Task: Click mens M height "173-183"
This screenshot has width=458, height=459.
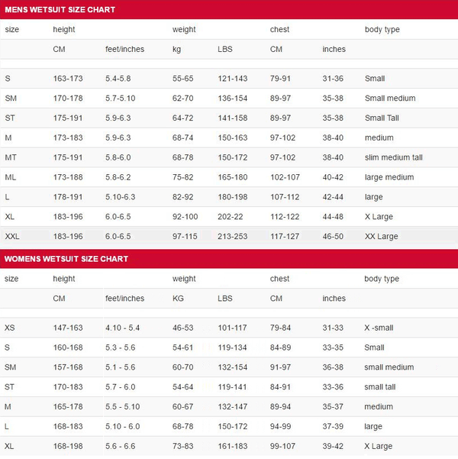Action: point(68,138)
